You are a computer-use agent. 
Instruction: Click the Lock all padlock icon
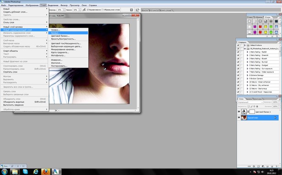click(x=257, y=106)
